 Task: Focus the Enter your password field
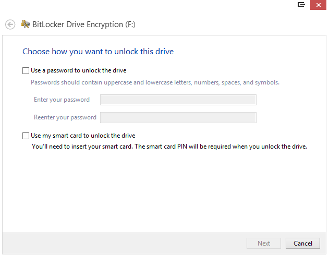click(178, 100)
